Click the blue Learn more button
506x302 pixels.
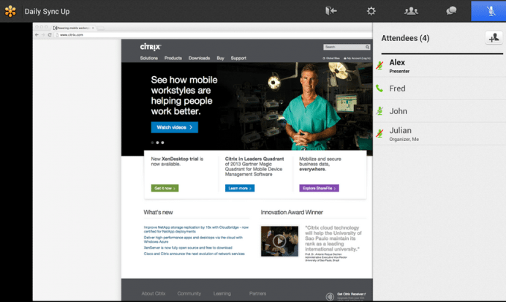point(240,188)
